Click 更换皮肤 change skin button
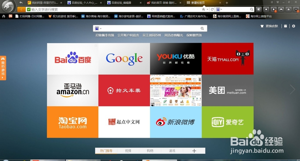The image size is (300, 161). coord(269,26)
